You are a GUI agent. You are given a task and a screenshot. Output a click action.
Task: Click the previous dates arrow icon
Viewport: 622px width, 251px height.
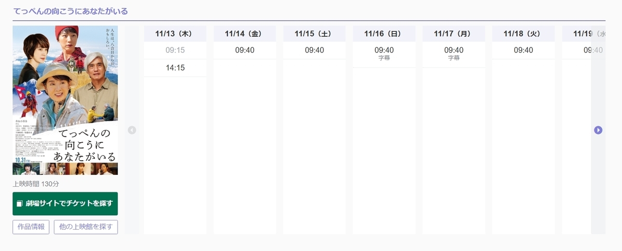pyautogui.click(x=132, y=130)
